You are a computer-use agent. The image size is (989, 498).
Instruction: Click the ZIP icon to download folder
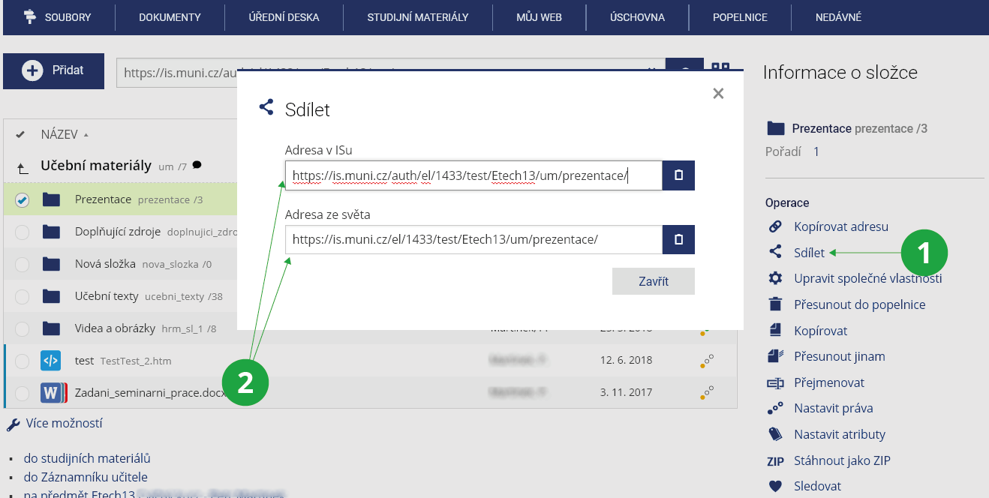[x=775, y=460]
